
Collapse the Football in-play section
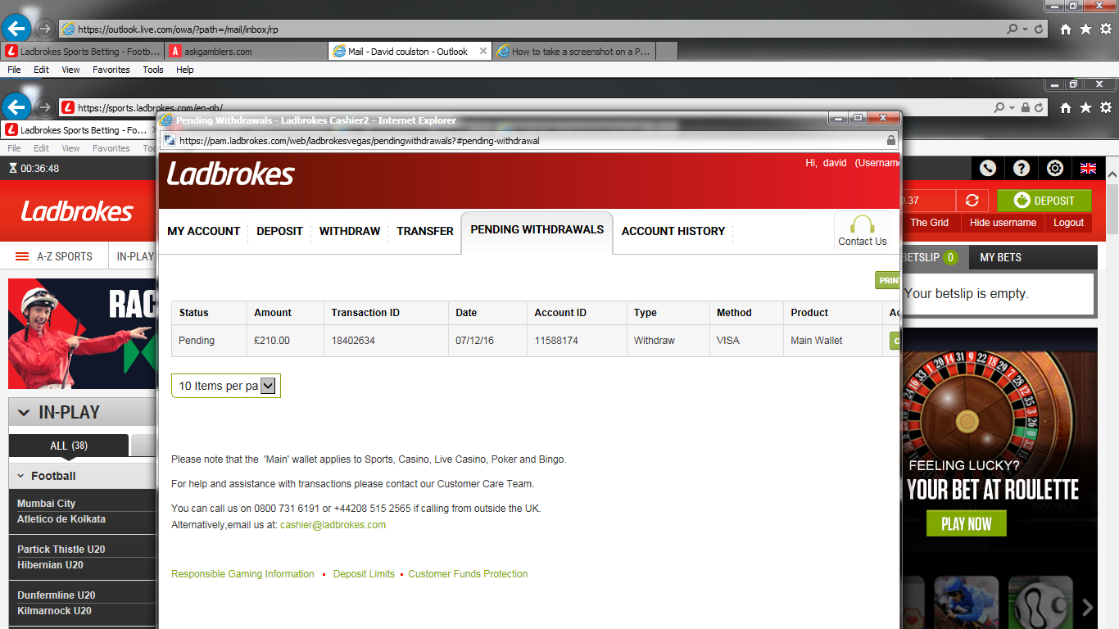tap(21, 476)
